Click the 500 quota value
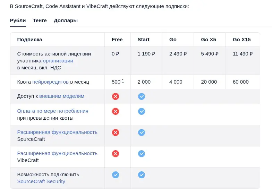Image resolution: width=272 pixels, height=196 pixels. (116, 82)
